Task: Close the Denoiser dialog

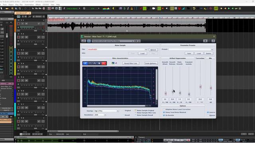Action: (x=214, y=37)
